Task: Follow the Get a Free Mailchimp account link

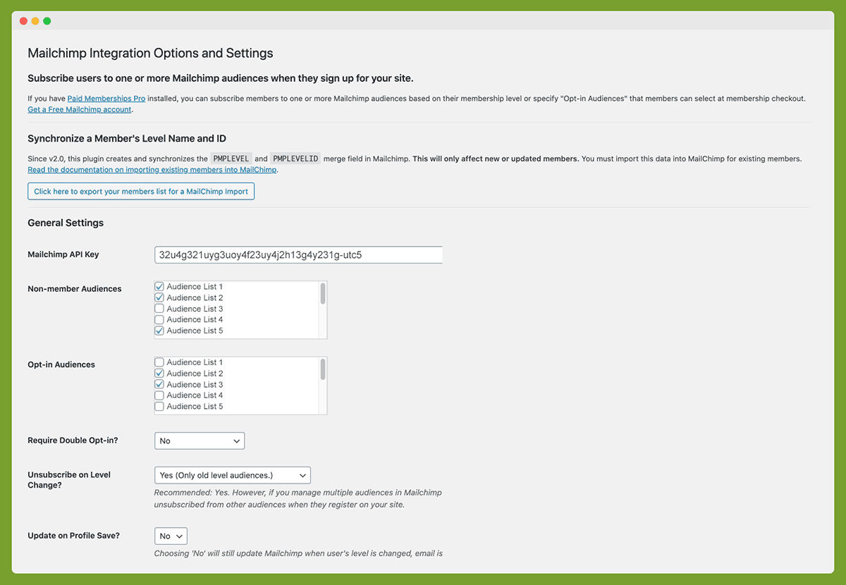Action: click(x=80, y=110)
